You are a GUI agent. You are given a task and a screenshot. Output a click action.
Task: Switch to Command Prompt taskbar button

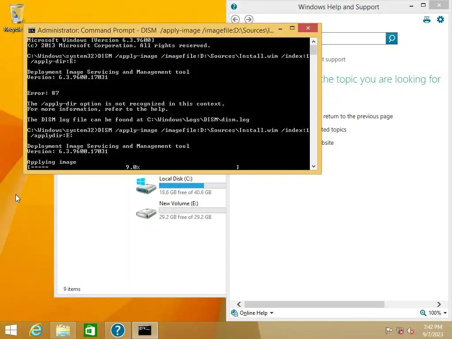tap(145, 330)
